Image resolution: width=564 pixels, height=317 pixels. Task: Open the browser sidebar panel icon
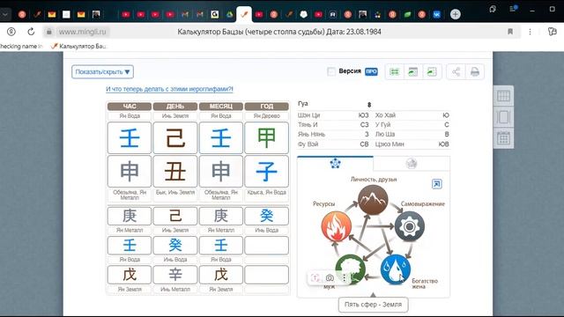(x=553, y=32)
